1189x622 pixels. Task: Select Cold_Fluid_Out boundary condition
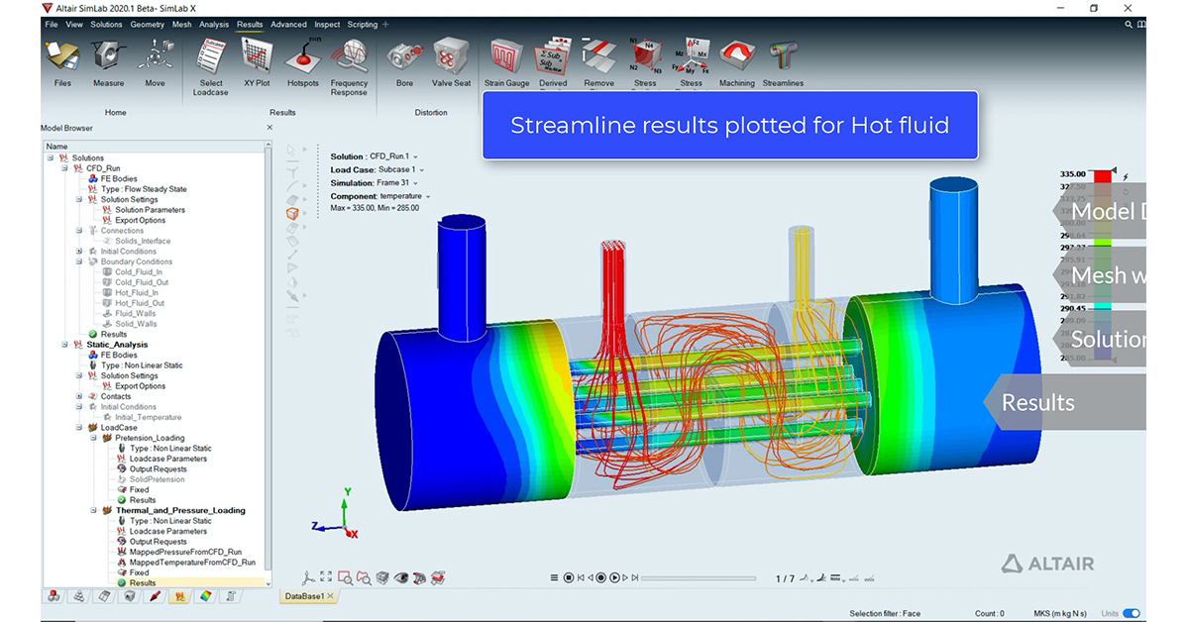(x=141, y=282)
